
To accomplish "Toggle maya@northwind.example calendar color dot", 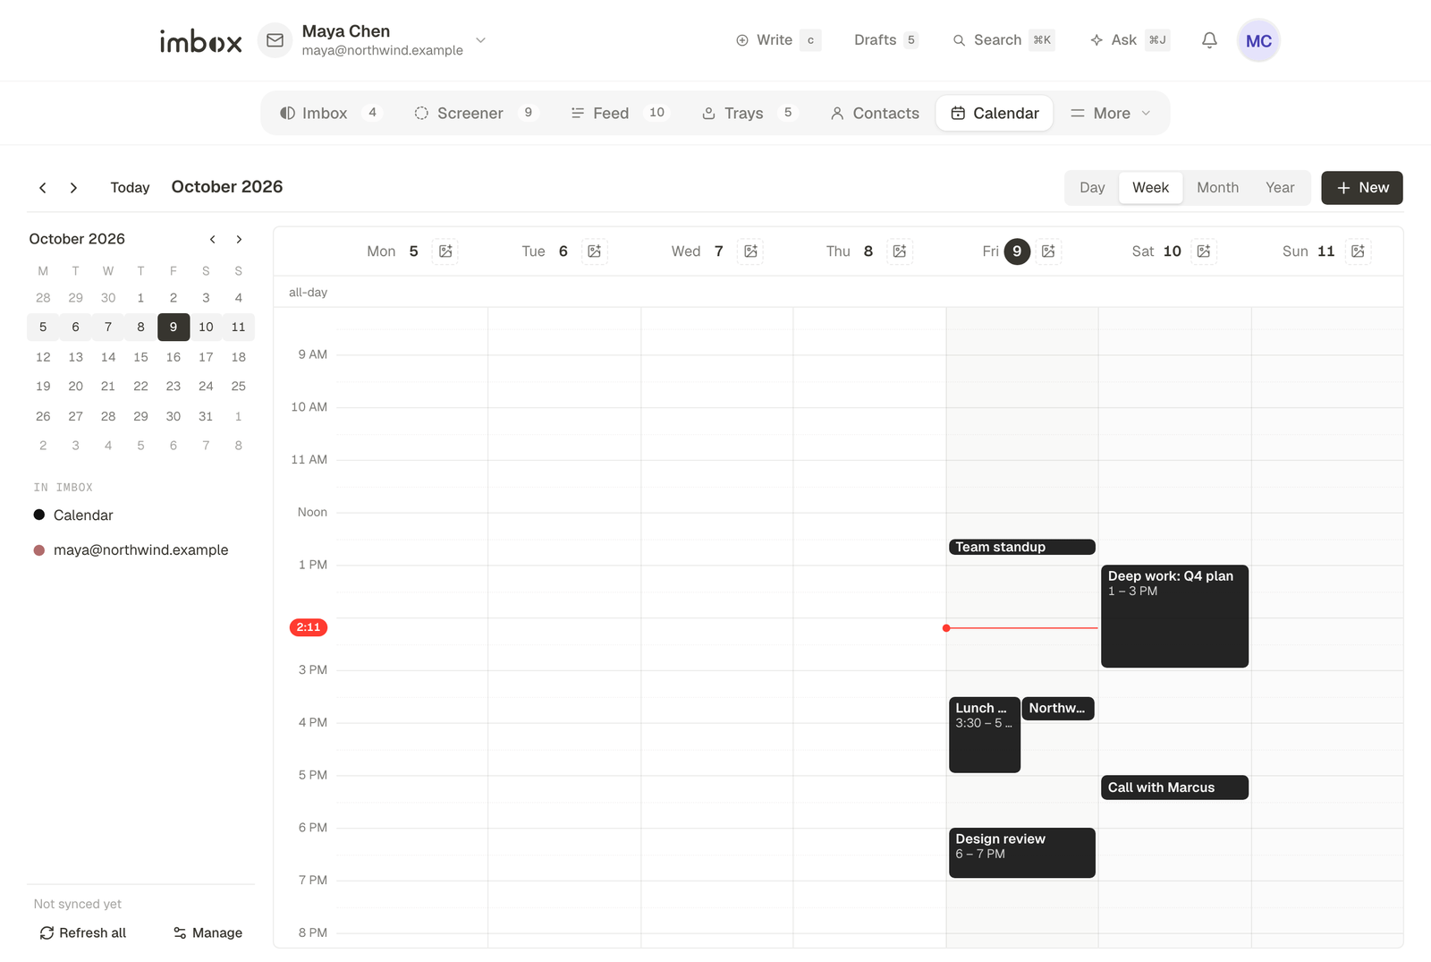I will click(x=39, y=550).
